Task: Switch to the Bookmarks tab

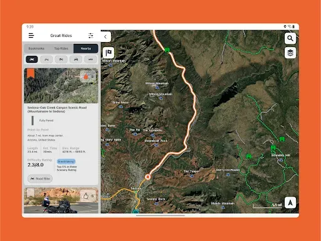Action: [36, 48]
